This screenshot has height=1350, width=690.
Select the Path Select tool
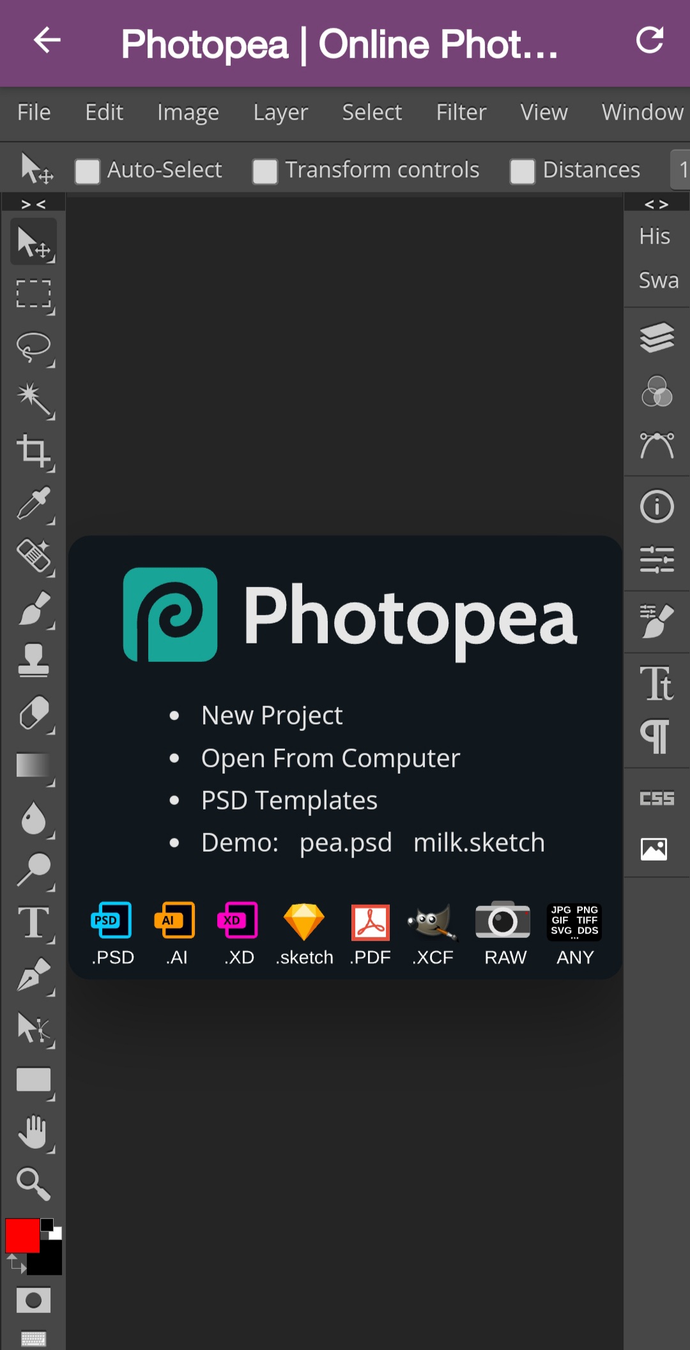pos(33,1028)
